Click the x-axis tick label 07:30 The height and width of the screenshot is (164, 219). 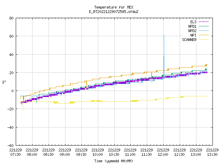coord(16,154)
